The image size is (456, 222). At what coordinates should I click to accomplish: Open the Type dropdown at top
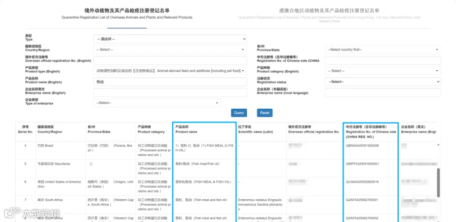[170, 39]
